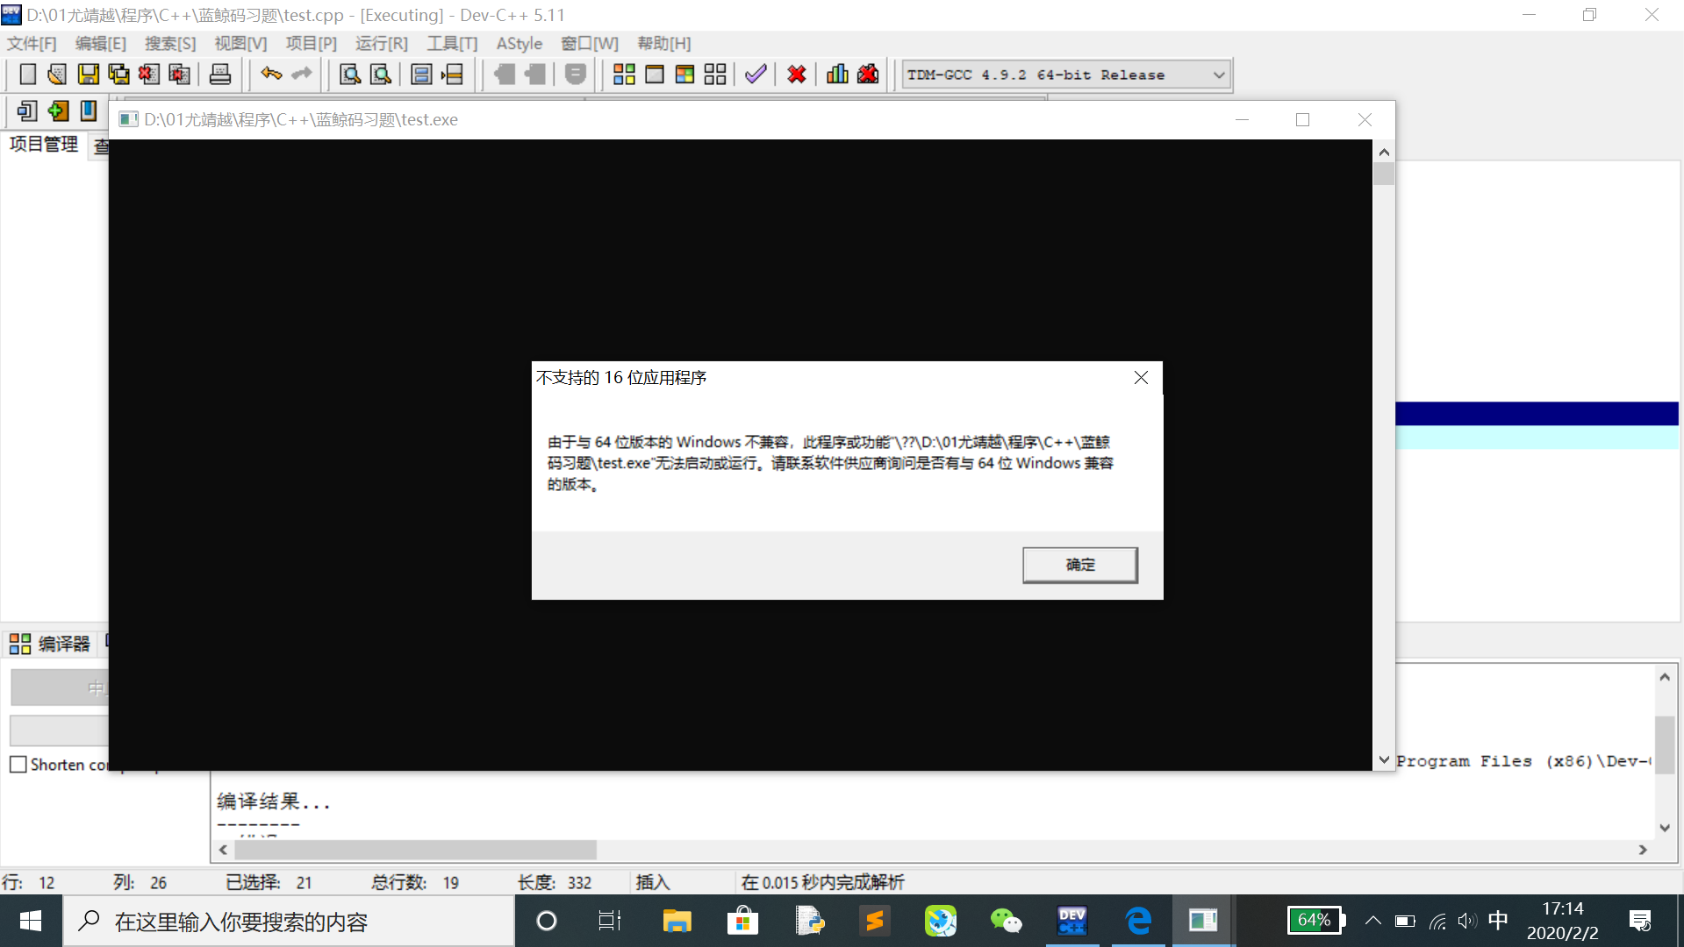1684x947 pixels.
Task: Click the 编译结果... text in log
Action: pyautogui.click(x=274, y=801)
